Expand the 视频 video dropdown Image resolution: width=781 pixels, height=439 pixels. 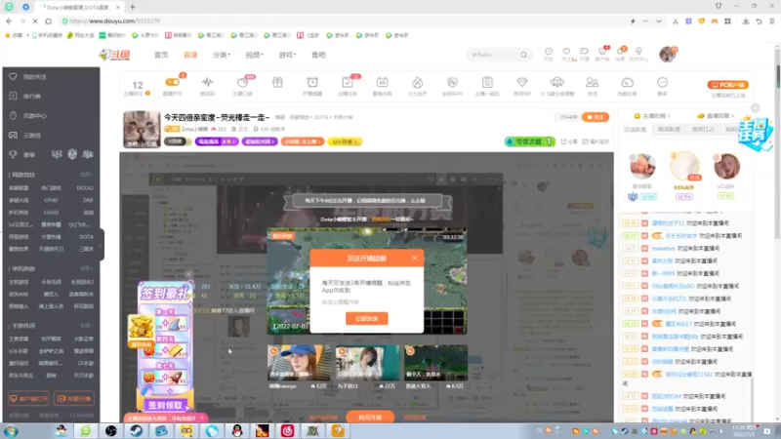254,55
